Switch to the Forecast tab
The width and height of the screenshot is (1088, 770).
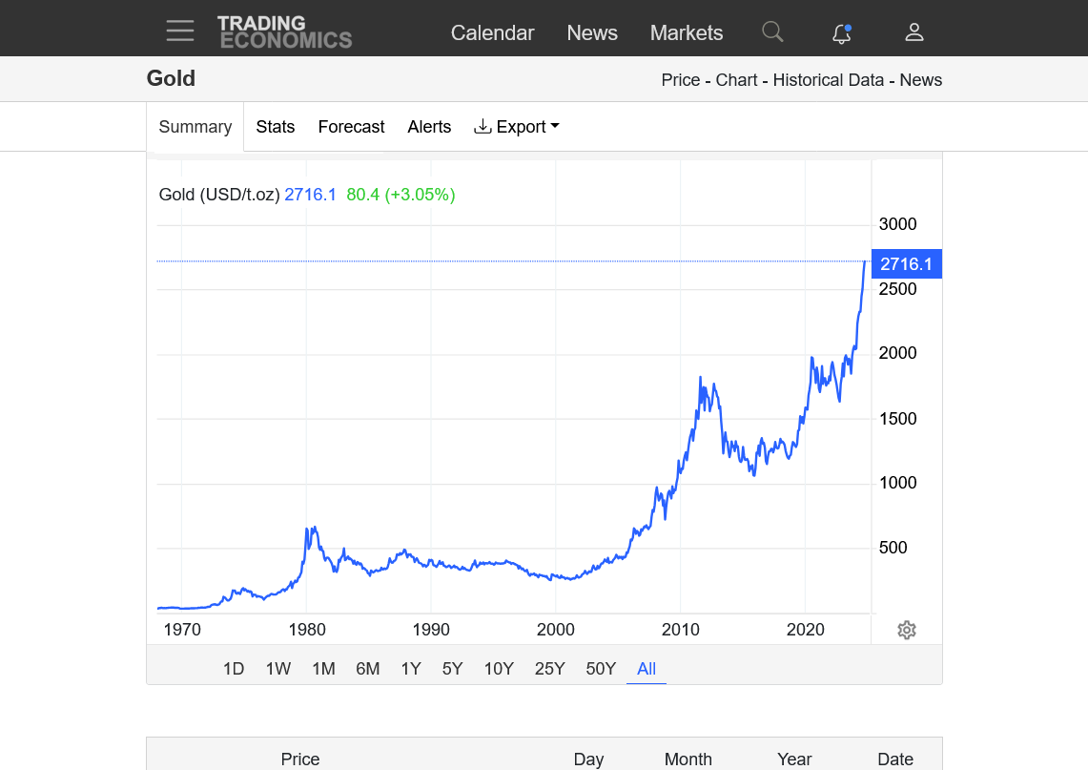click(x=351, y=127)
